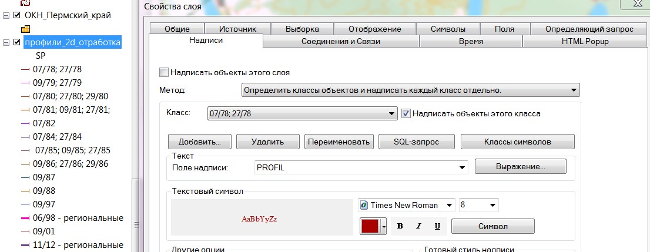Click the Переименовать button
The height and width of the screenshot is (252, 650).
pos(339,142)
